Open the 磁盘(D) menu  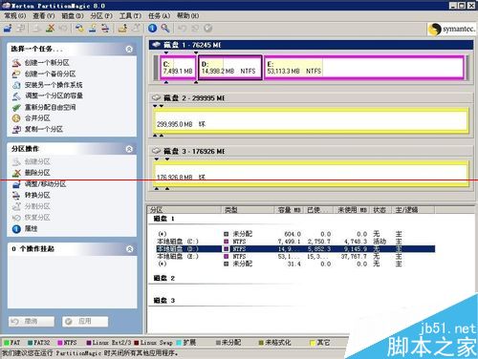(x=73, y=15)
